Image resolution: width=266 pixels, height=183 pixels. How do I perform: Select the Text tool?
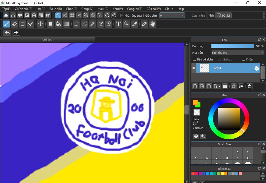(118, 24)
